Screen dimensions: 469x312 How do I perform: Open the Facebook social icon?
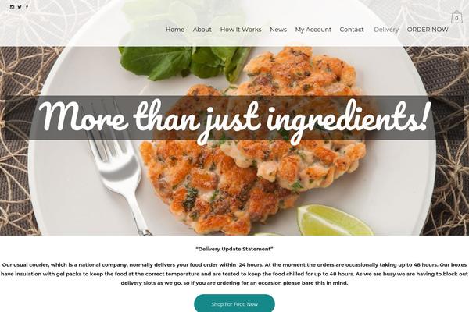click(x=27, y=7)
